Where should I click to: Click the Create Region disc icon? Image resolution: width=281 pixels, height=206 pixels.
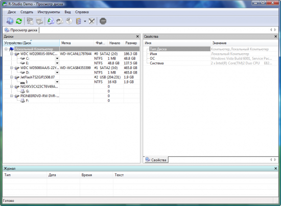[x=69, y=21]
